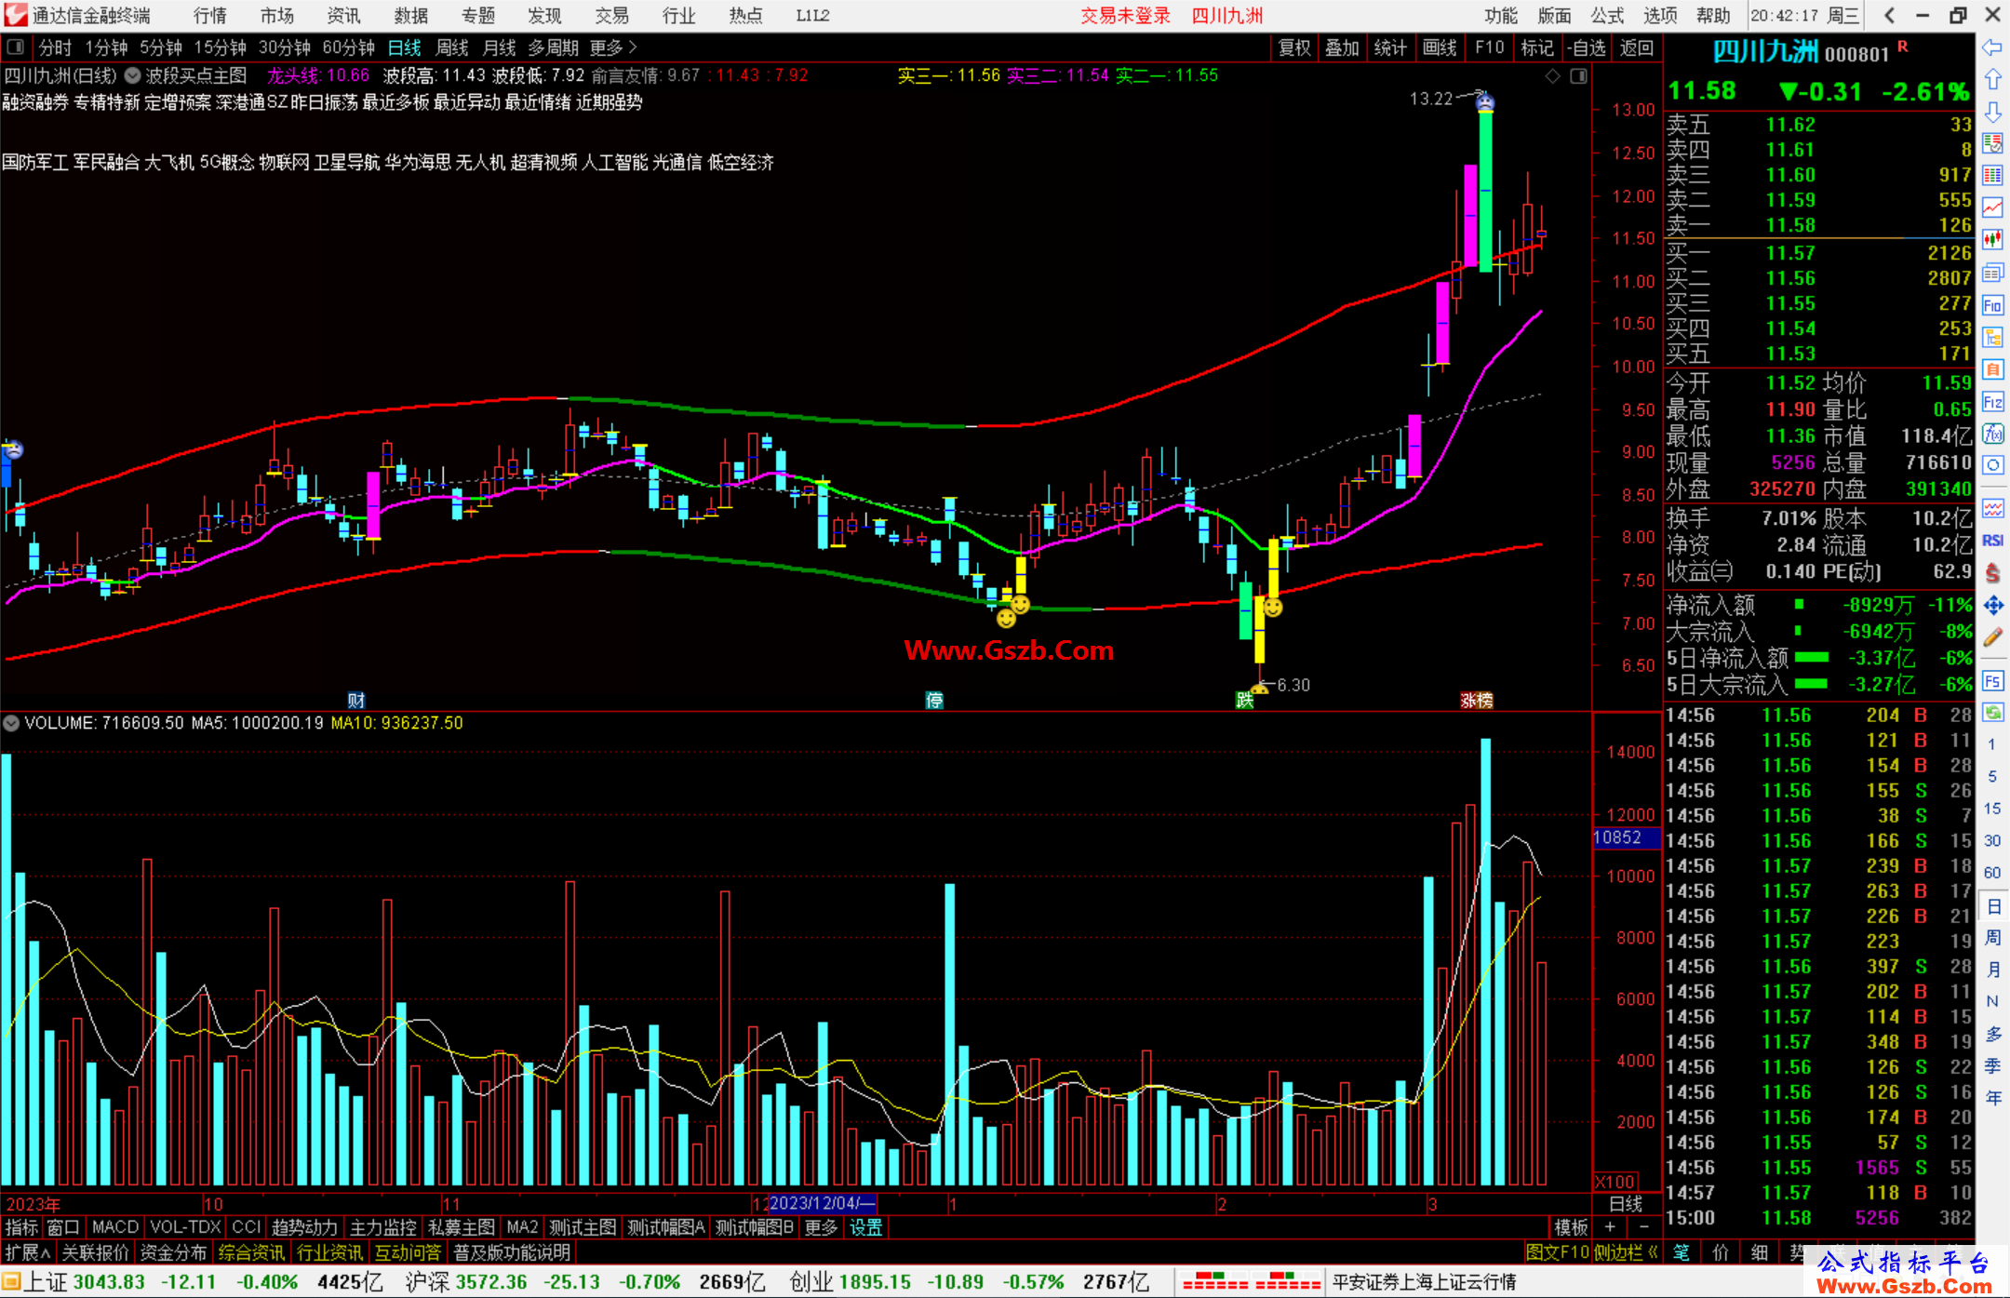This screenshot has width=2010, height=1298.
Task: Click the colored grid table icon in the sidebar
Action: pos(1992,176)
